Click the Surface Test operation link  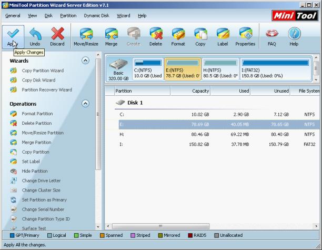(x=34, y=228)
